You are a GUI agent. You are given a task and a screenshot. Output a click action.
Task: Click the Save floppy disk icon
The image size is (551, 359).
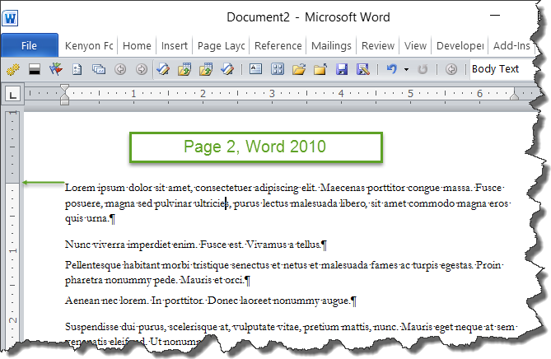[x=342, y=69]
